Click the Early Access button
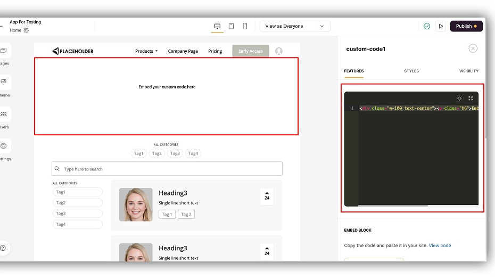Image resolution: width=495 pixels, height=279 pixels. pyautogui.click(x=251, y=51)
